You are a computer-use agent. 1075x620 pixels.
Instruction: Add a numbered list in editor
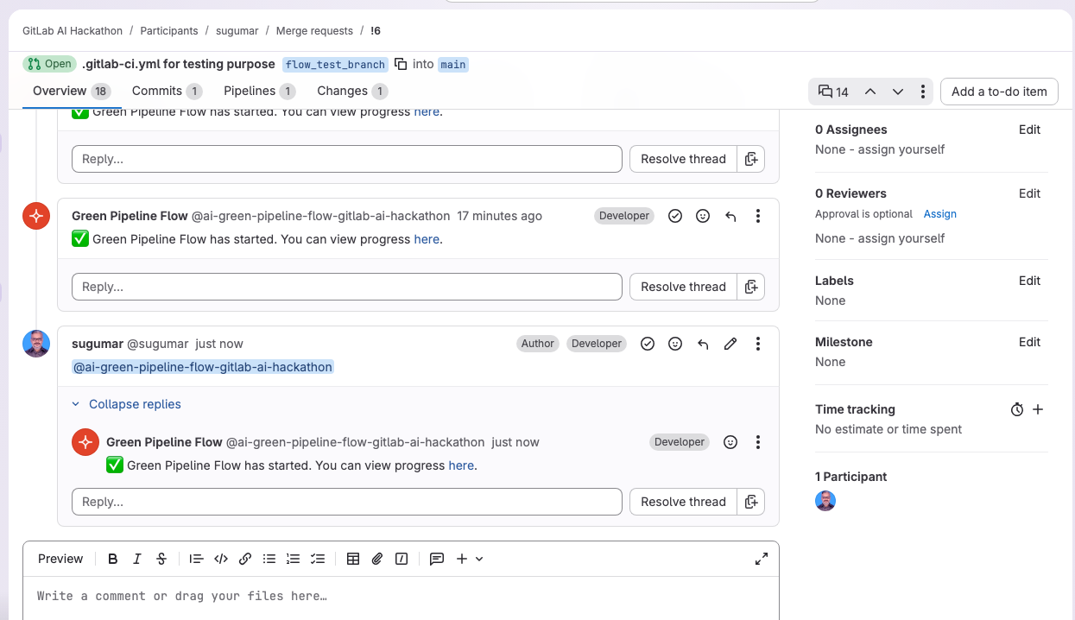click(294, 559)
